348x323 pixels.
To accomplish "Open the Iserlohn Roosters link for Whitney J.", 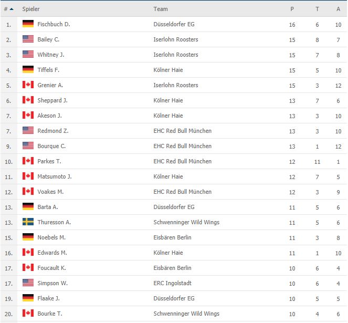I will 175,55.
